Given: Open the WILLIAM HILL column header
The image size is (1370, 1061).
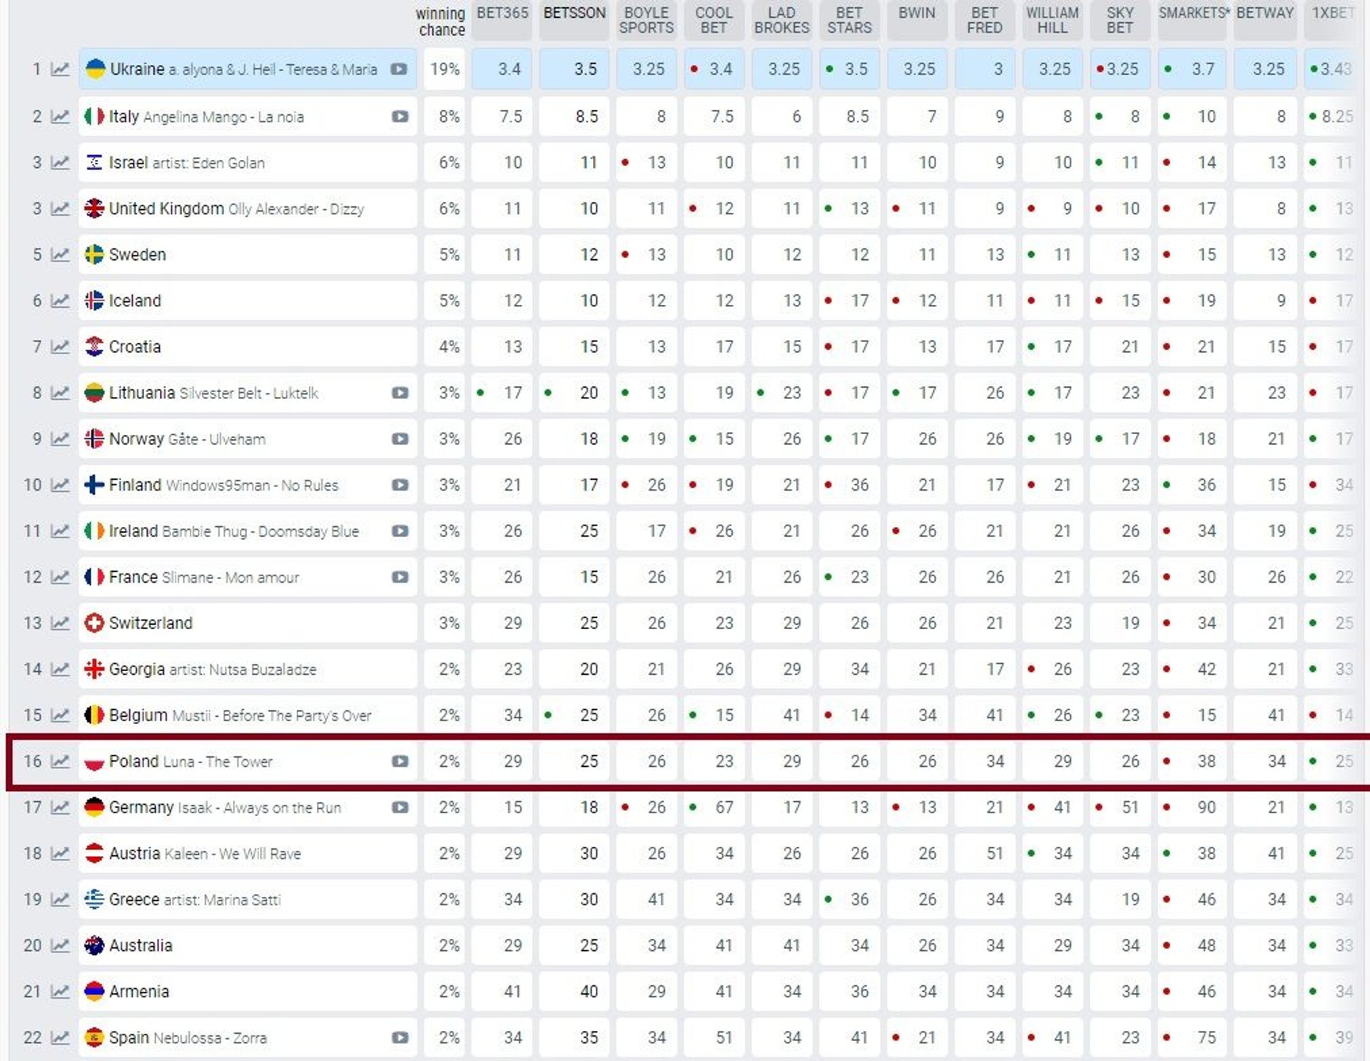Looking at the screenshot, I should pos(1052,21).
